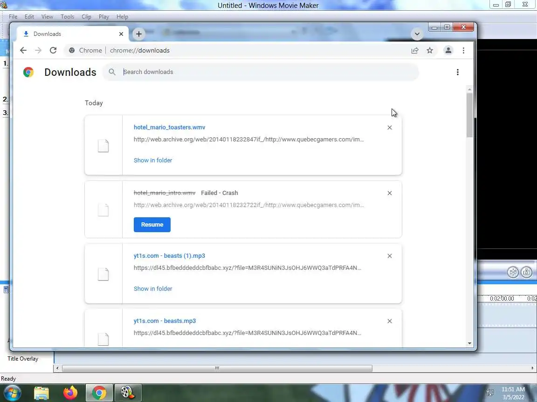
Task: Click Chrome's forward arrow
Action: click(x=38, y=50)
